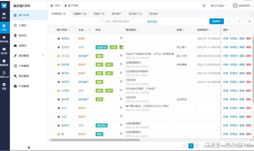Image resolution: width=254 pixels, height=151 pixels.
Task: Open 公海池 in side menu
Action: pos(22,25)
